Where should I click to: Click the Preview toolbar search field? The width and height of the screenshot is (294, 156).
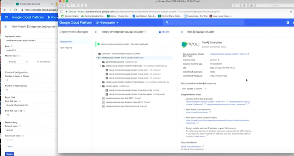(x=275, y=5)
